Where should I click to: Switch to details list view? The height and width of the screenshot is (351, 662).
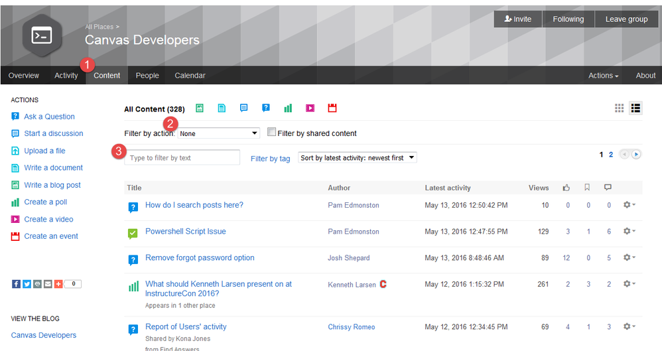click(x=635, y=108)
